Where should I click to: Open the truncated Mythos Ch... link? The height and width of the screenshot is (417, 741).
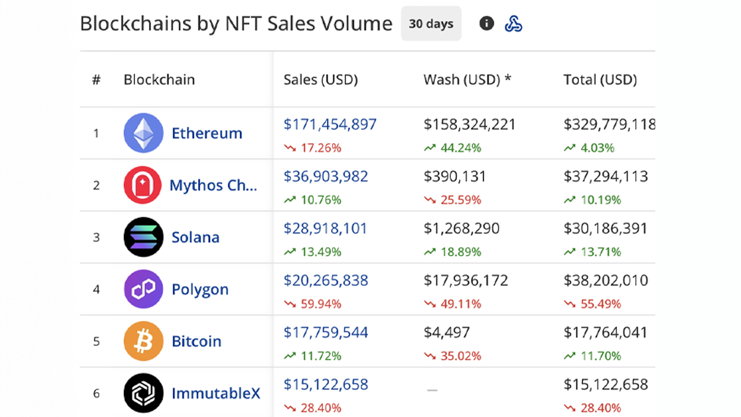click(214, 185)
